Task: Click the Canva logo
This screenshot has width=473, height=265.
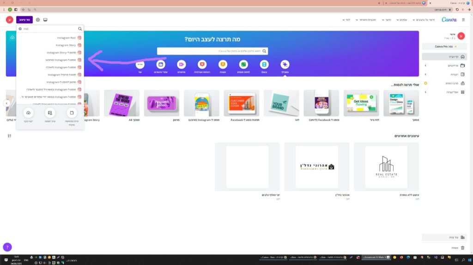Action: pos(449,19)
